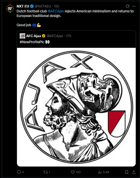140x178 pixels.
Task: Open the three-dot more options menu
Action: click(x=134, y=6)
